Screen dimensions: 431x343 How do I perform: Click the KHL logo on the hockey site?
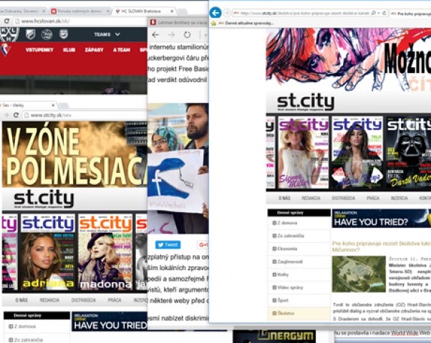(x=7, y=34)
